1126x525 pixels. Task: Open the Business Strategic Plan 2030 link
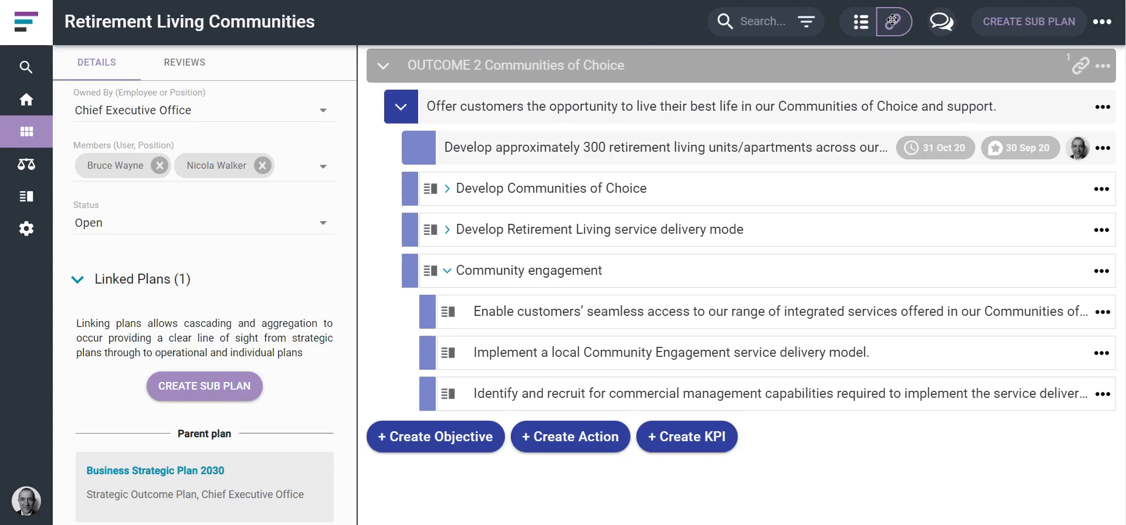click(155, 471)
